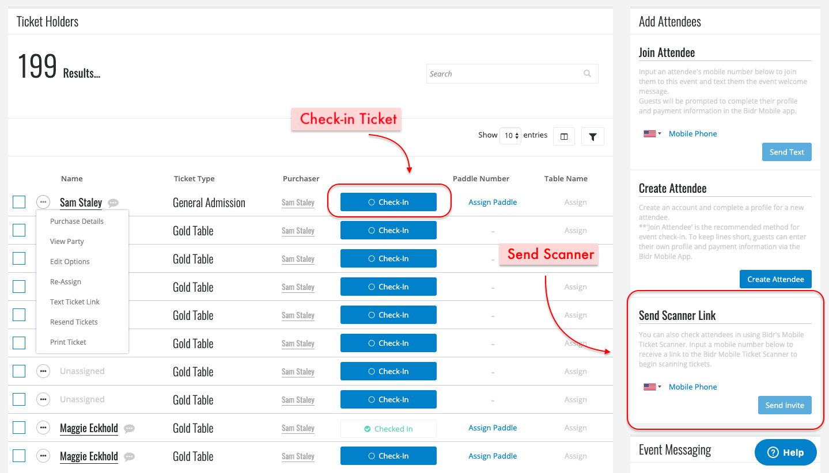Viewport: 829px width, 473px height.
Task: Click the General Admission ticket type cell
Action: click(209, 203)
